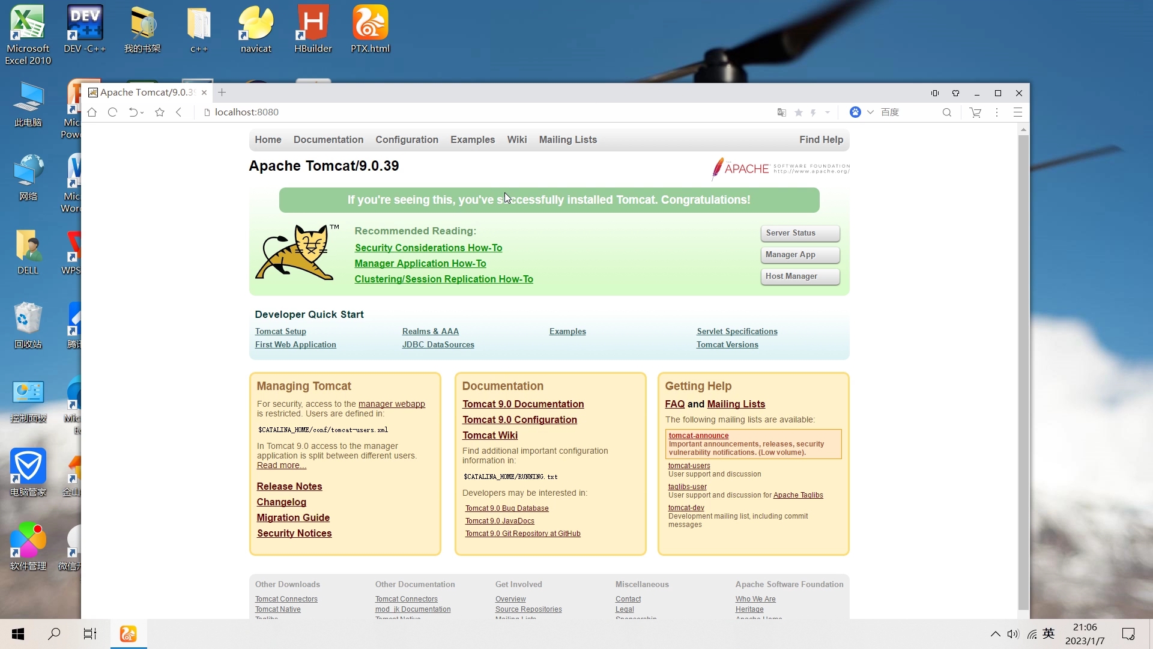Click the Baidu paw search engine icon

click(x=855, y=112)
